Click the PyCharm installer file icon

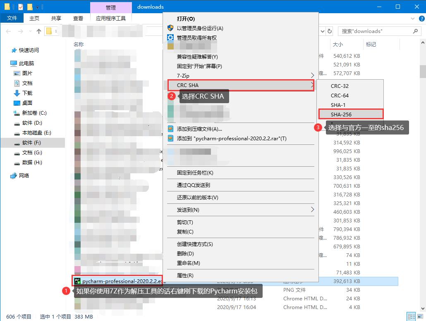77,281
